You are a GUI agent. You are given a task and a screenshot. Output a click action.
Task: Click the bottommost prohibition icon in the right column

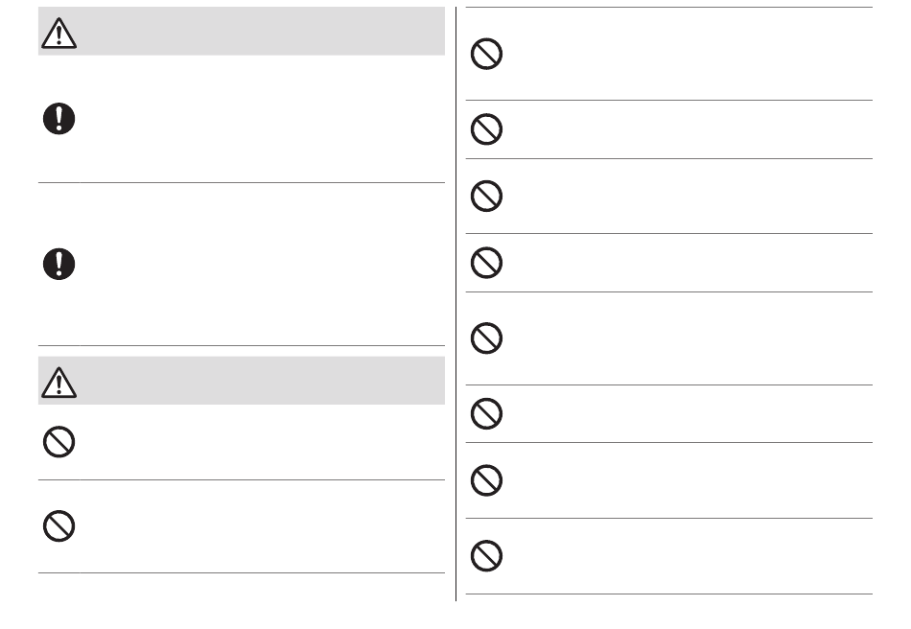point(486,556)
